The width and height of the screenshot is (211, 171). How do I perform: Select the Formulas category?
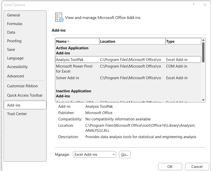(25, 24)
